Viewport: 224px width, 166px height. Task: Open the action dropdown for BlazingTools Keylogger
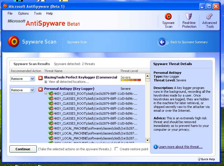32,79
